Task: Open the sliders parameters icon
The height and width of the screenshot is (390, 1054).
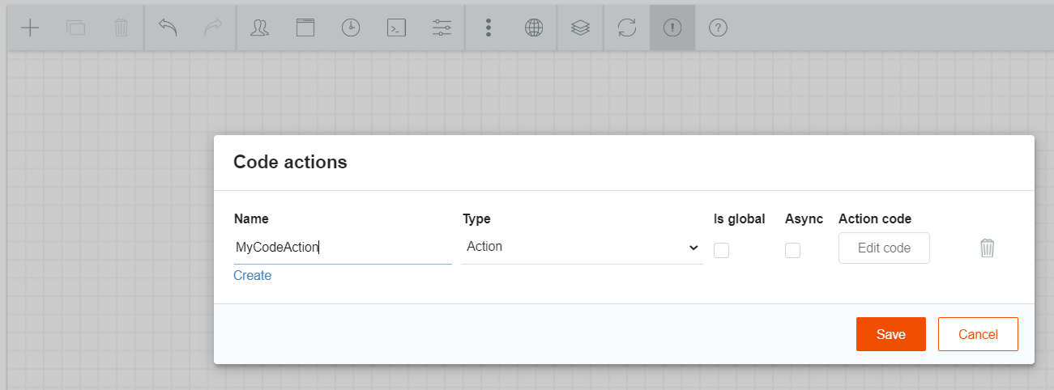Action: [x=442, y=28]
